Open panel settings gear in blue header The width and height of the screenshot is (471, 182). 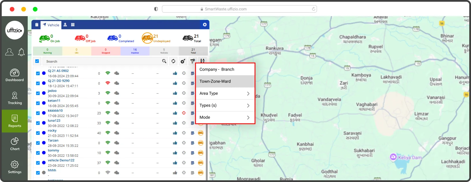[205, 25]
